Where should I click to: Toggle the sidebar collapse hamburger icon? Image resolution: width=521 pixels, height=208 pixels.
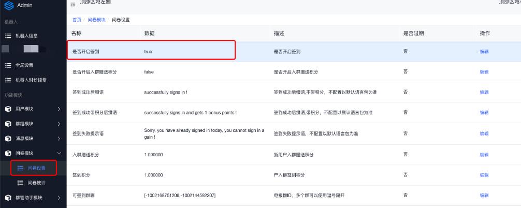(73, 5)
